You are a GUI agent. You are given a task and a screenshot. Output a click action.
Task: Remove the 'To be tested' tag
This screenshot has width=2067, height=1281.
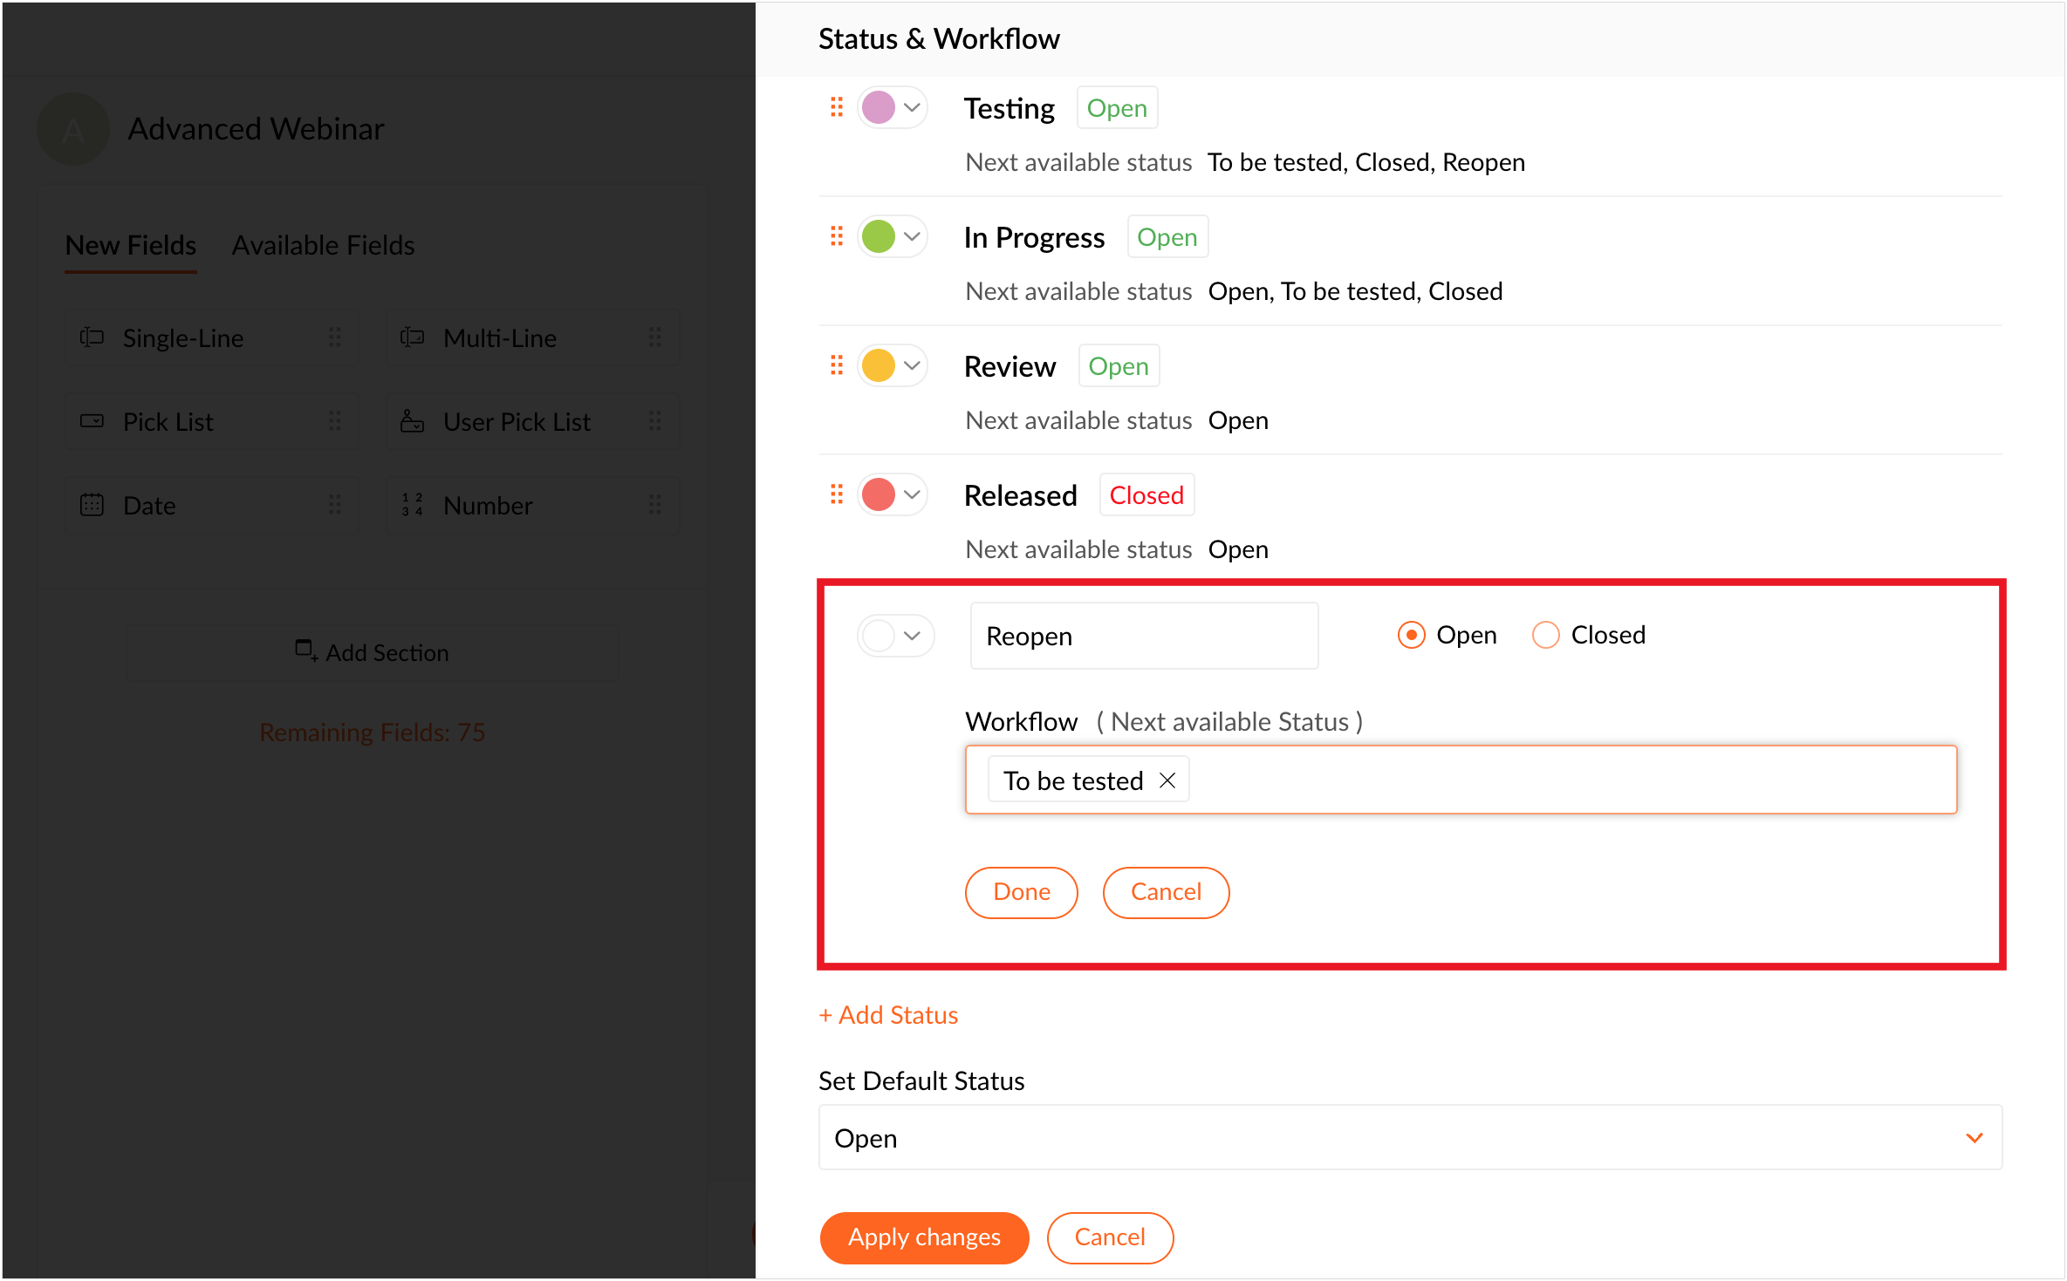tap(1167, 780)
